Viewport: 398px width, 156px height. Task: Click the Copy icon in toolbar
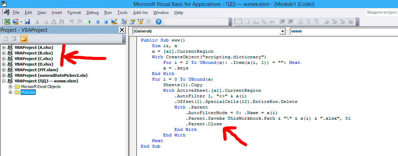coord(45,22)
